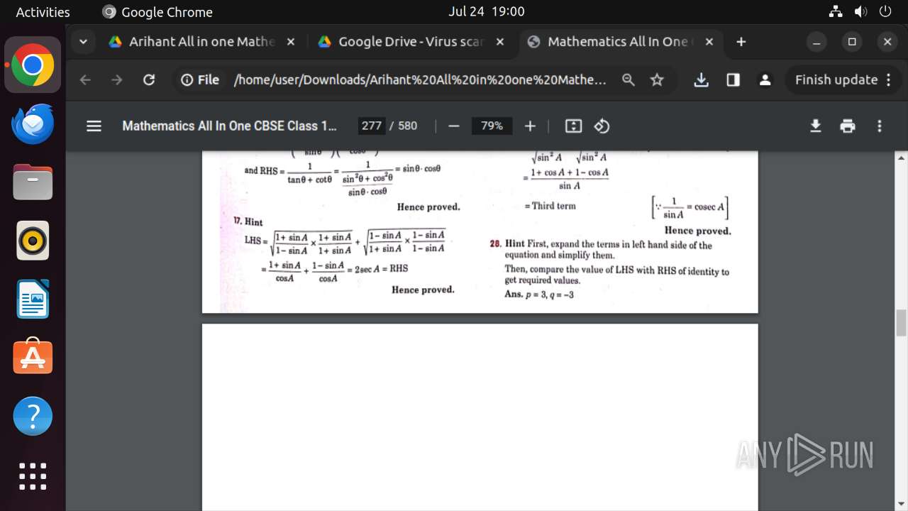Viewport: 908px width, 511px height.
Task: Bookmark this page with star icon
Action: coord(657,80)
